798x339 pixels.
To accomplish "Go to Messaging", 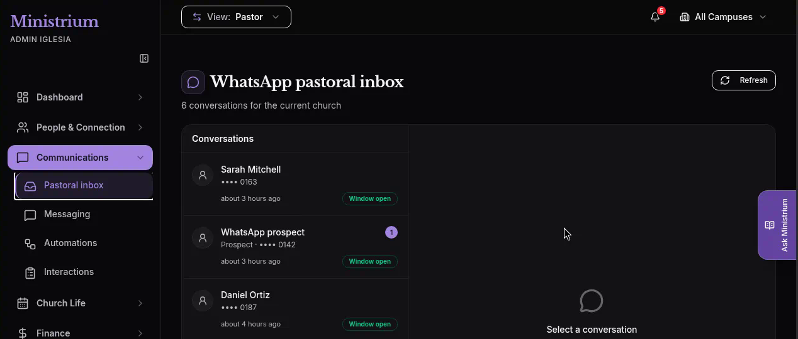I will pyautogui.click(x=84, y=215).
